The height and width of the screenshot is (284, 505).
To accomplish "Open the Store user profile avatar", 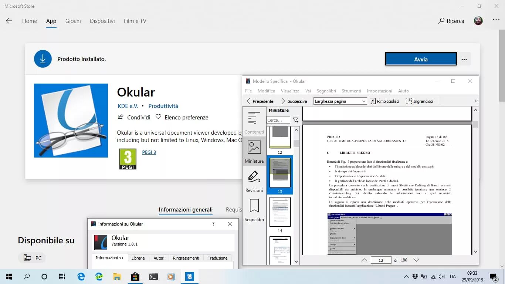I will [478, 21].
